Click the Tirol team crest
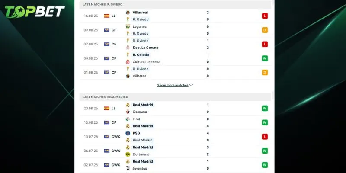346x173 pixels. (128, 119)
